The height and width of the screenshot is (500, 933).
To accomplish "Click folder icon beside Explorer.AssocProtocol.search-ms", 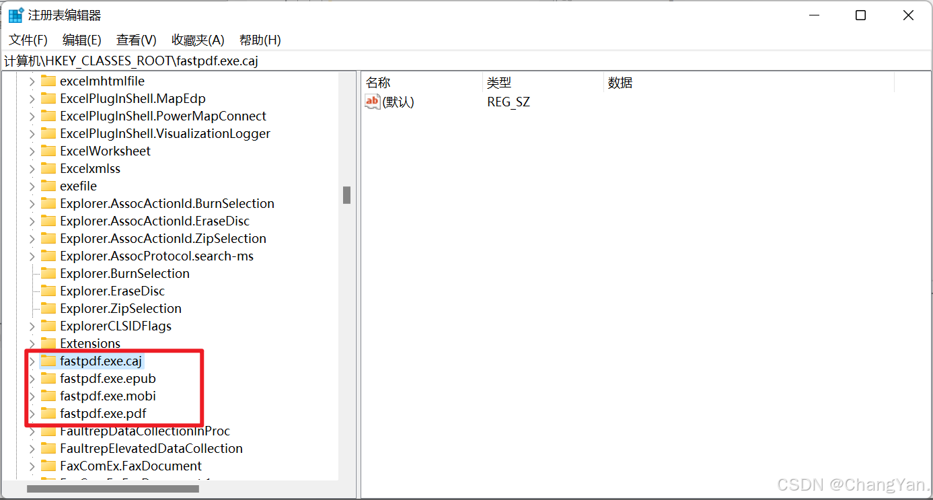I will pyautogui.click(x=48, y=256).
